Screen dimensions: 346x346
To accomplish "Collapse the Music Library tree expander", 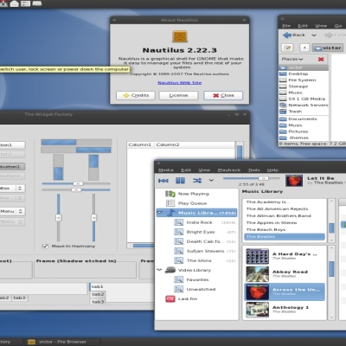I will 159,213.
